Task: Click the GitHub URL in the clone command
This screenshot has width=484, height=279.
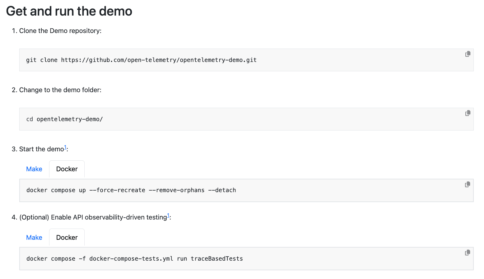Action: pos(159,60)
